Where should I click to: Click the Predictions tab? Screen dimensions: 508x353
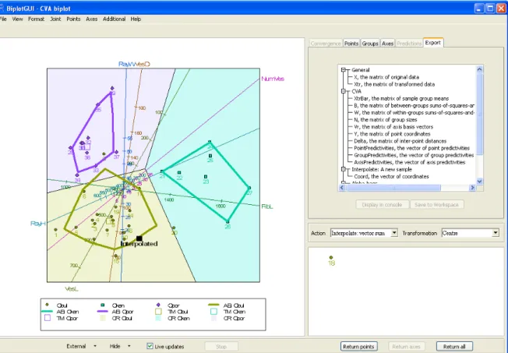pyautogui.click(x=409, y=43)
